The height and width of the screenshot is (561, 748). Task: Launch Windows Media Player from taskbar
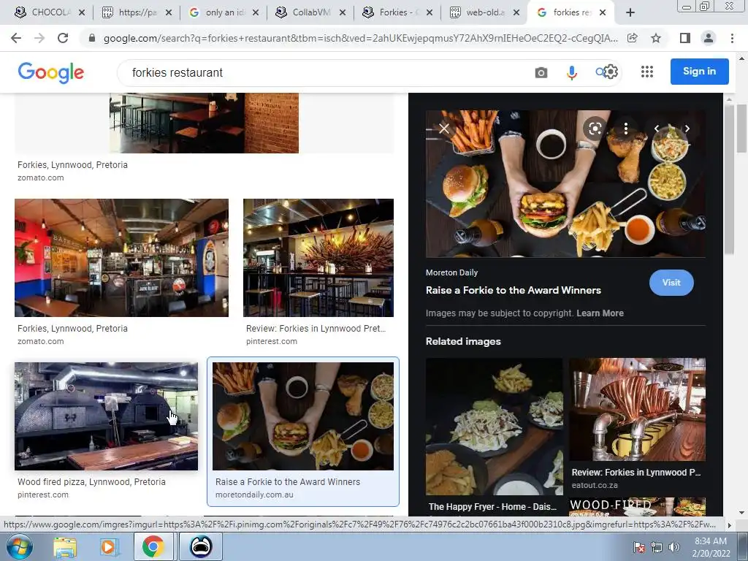point(109,546)
